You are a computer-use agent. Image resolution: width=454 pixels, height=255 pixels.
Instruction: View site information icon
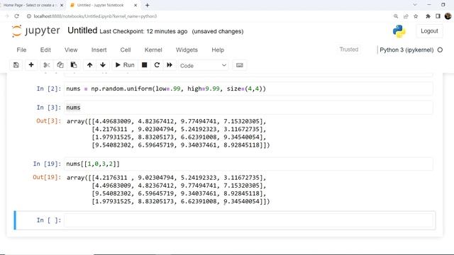[29, 16]
